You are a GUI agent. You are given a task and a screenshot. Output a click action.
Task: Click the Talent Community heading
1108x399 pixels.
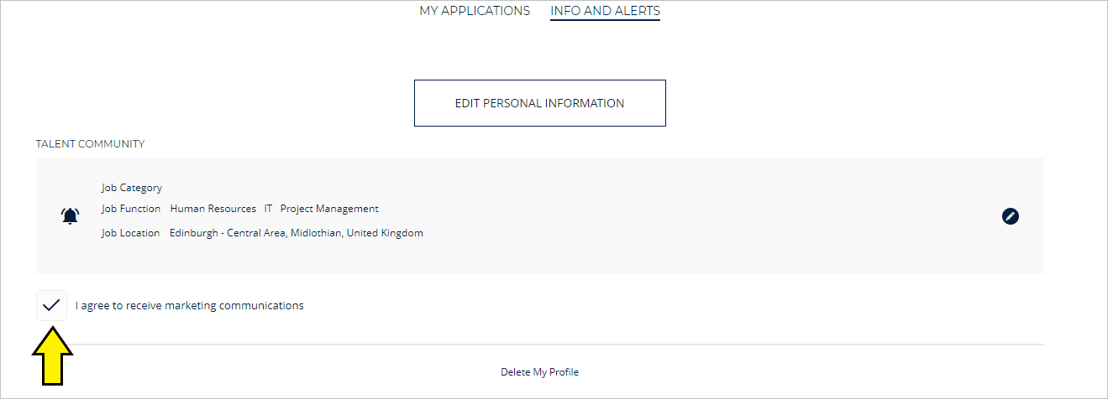point(90,144)
